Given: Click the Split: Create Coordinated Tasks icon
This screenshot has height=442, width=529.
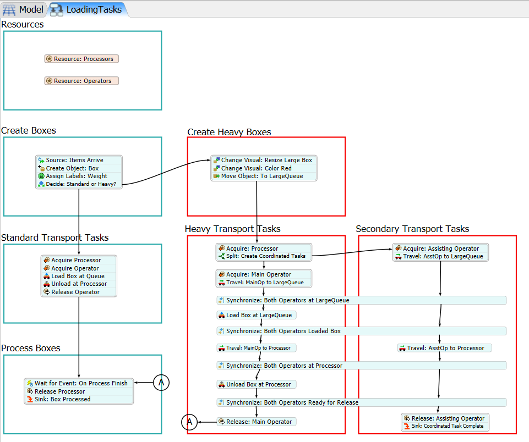Looking at the screenshot, I should 222,256.
